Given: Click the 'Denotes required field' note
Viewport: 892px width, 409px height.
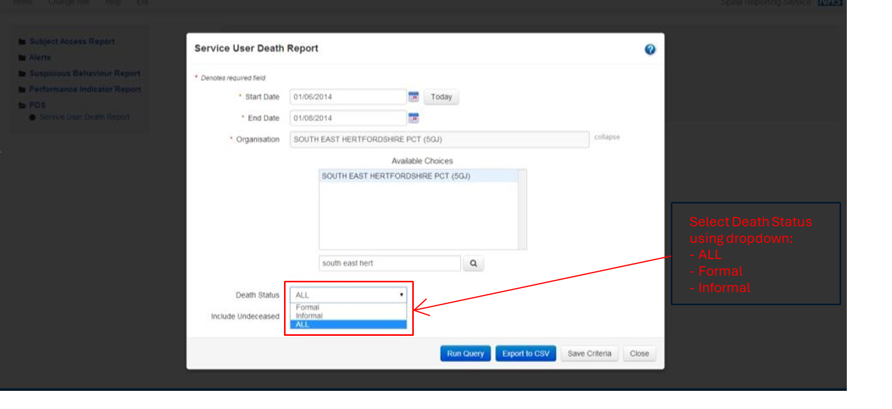Looking at the screenshot, I should [x=233, y=78].
